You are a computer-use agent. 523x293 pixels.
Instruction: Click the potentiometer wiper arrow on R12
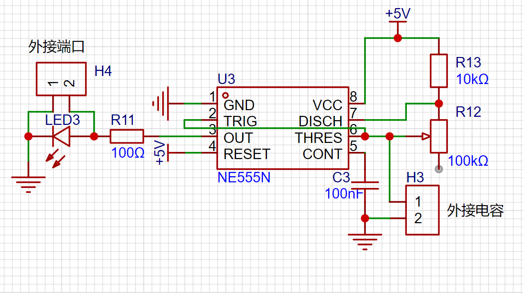[x=426, y=136]
